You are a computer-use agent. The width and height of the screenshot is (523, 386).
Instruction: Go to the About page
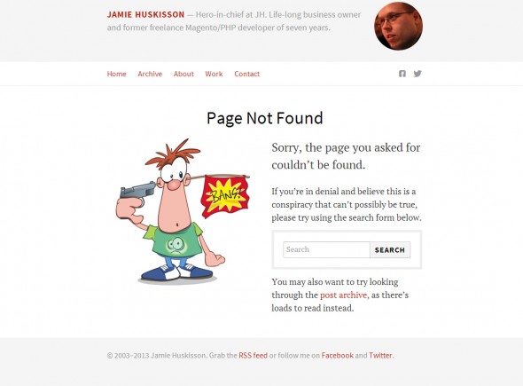point(183,74)
